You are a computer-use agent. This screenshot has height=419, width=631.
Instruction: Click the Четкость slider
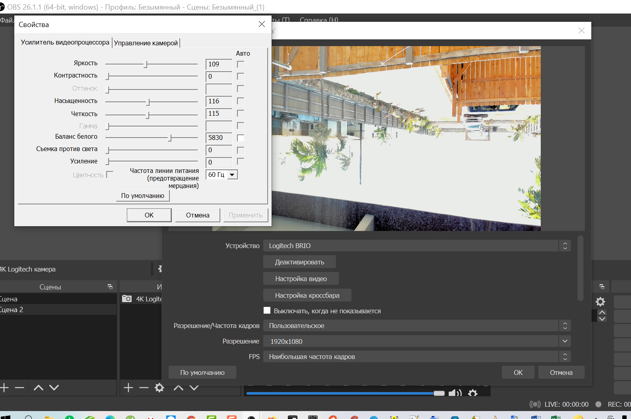click(151, 115)
